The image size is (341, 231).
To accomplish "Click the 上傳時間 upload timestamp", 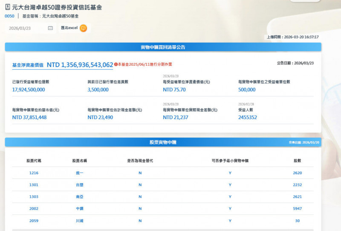I will 293,37.
